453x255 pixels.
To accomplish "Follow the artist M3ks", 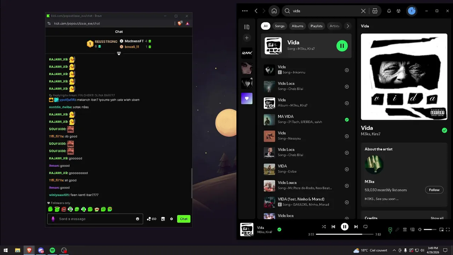I will (434, 190).
